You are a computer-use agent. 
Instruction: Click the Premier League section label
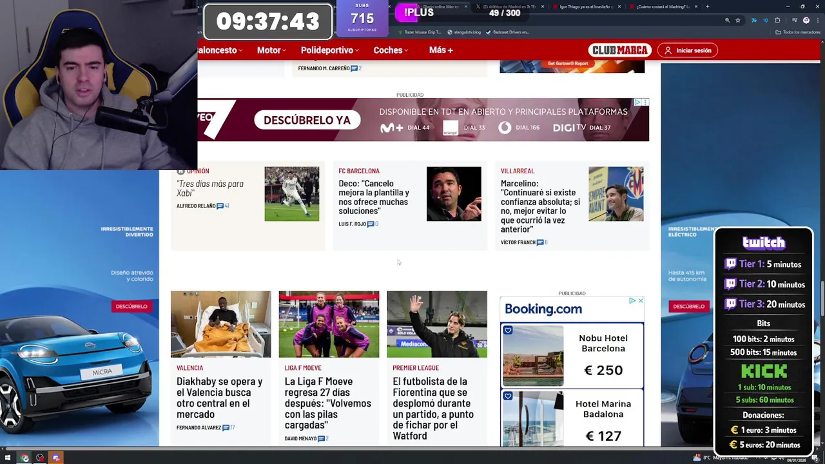pos(416,368)
